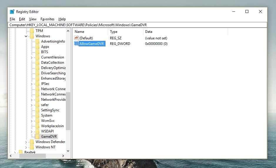Select the DataCollection key label

point(52,63)
